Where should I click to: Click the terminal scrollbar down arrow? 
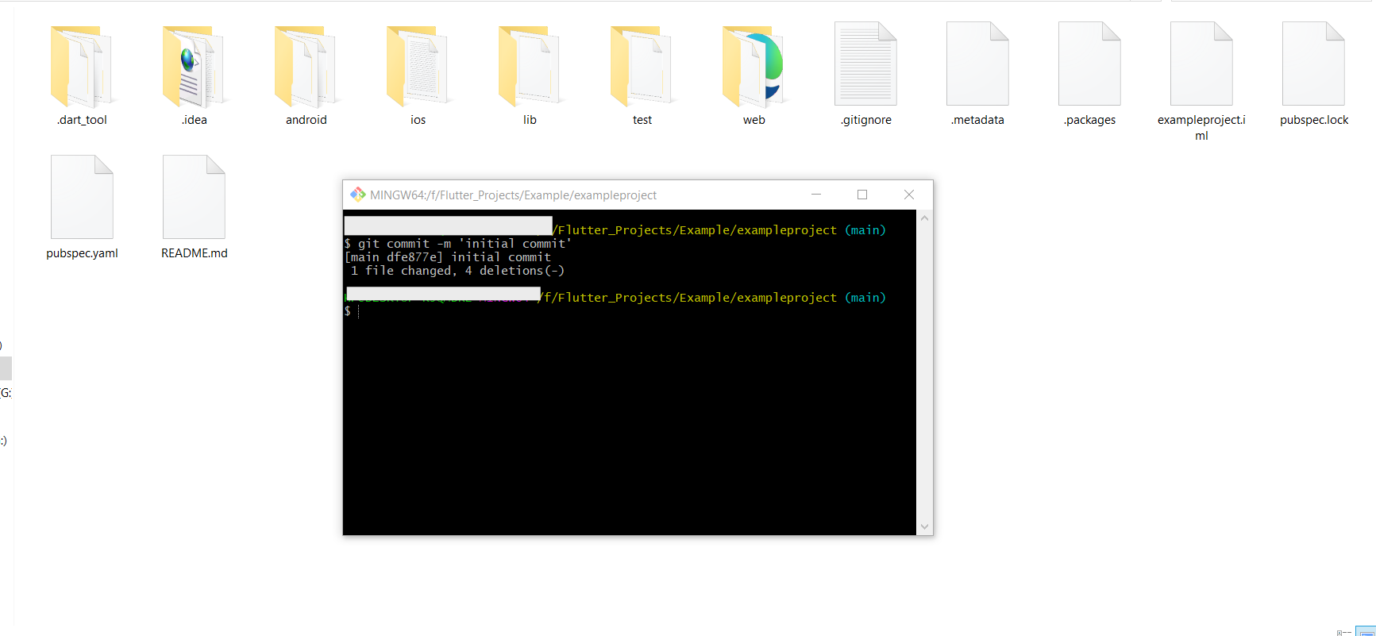pos(924,526)
